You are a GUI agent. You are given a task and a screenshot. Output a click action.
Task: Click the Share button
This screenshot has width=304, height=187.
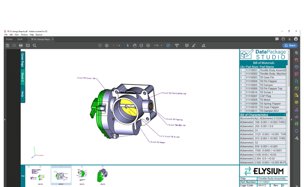pos(290,45)
